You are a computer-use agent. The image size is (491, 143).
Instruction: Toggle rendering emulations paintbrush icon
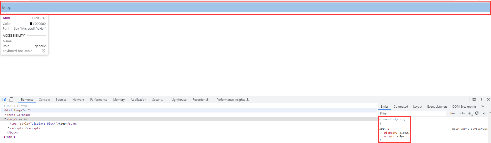477,113
